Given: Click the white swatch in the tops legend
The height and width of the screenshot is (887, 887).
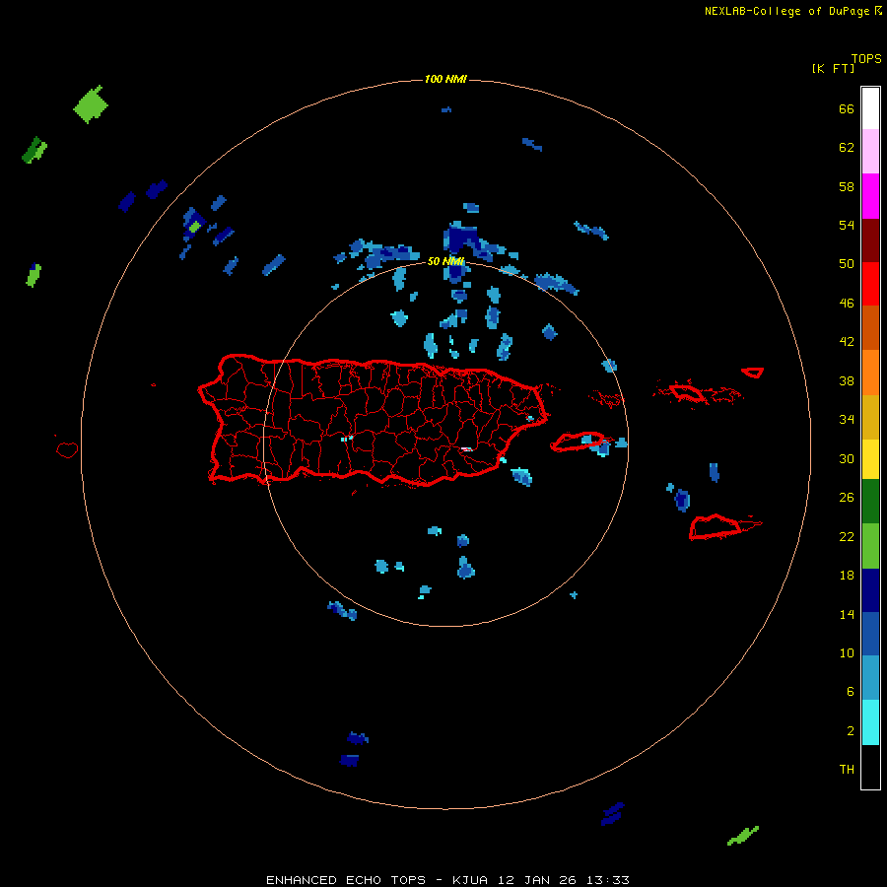Looking at the screenshot, I should (870, 108).
